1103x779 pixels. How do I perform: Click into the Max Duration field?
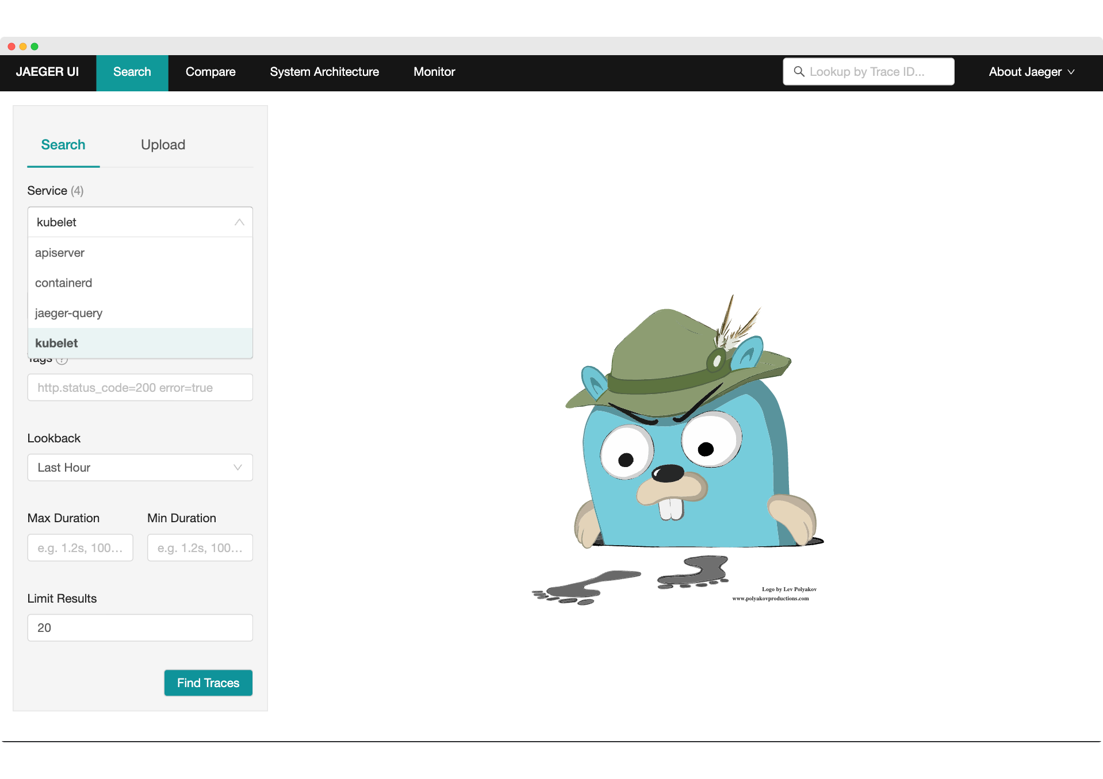80,547
